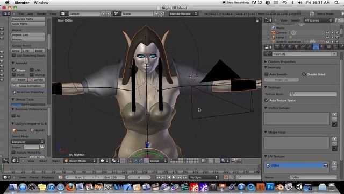
Task: Click the Repeat Last button
Action: [28, 34]
